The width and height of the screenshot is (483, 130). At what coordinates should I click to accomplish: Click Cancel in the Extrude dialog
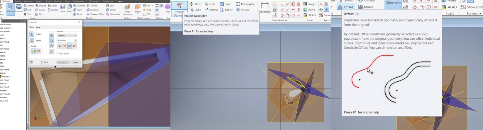75,62
